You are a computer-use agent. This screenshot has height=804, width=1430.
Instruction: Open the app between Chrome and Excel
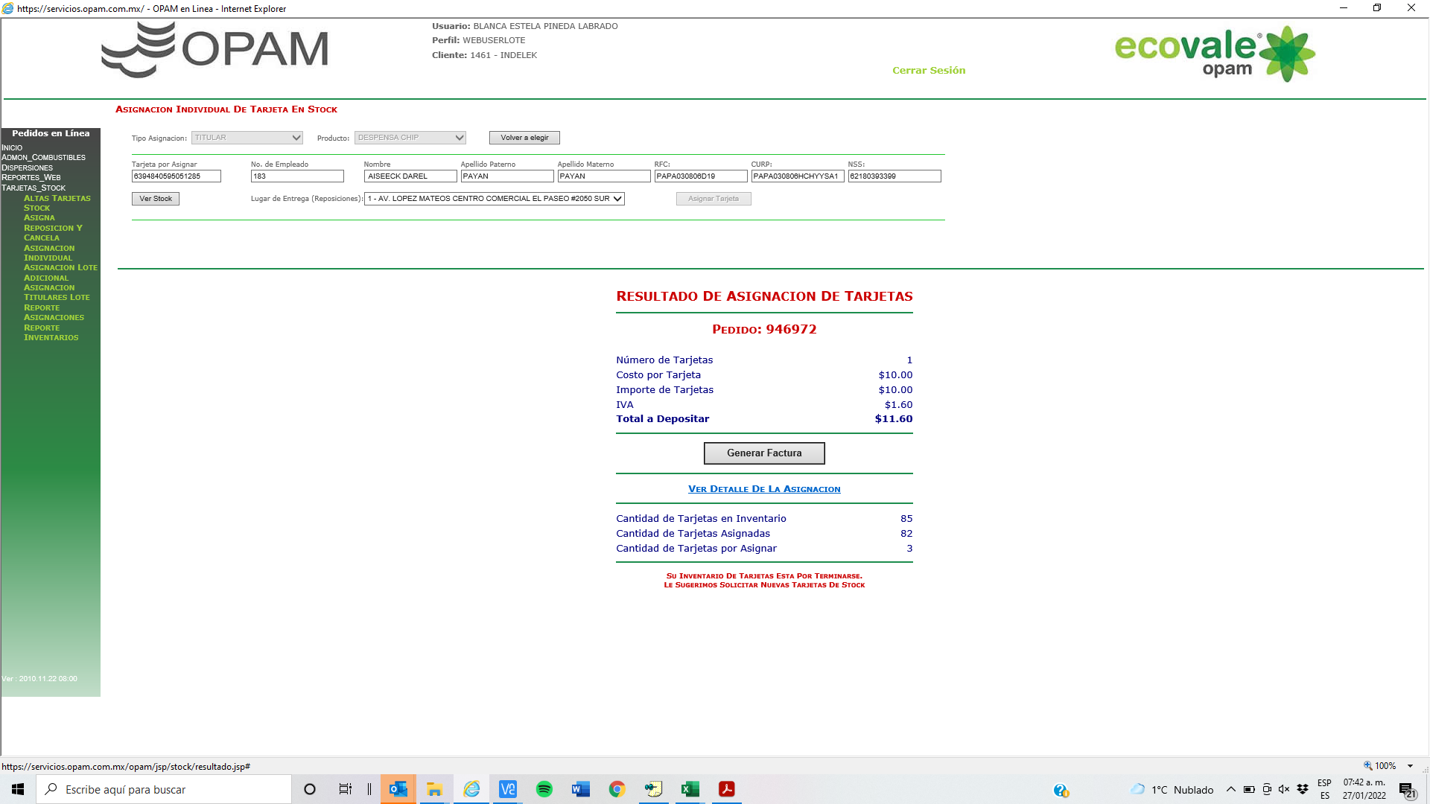pos(653,789)
